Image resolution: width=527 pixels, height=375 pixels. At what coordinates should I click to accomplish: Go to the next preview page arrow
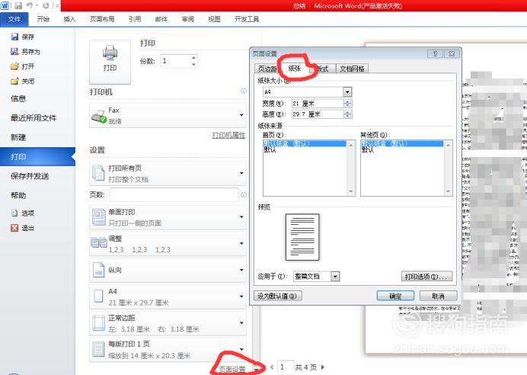pos(323,367)
